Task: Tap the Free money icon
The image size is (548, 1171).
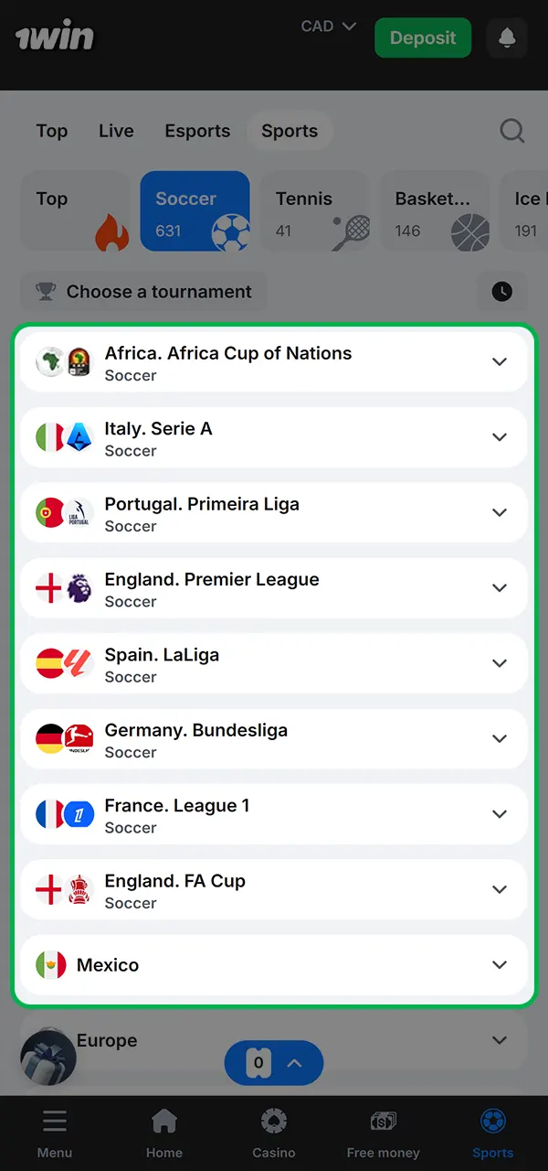Action: (x=383, y=1121)
